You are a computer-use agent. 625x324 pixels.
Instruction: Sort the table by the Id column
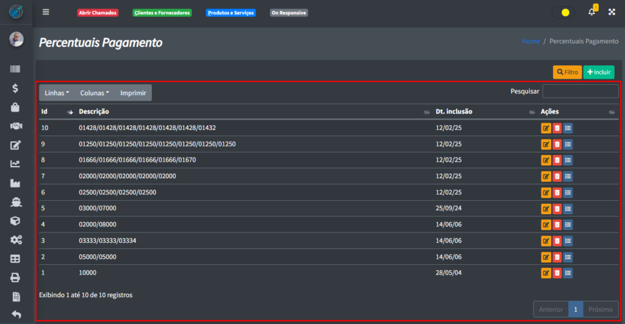pos(55,112)
